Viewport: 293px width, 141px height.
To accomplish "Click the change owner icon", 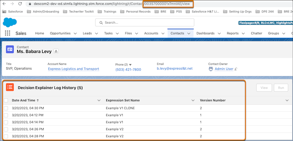I will pos(236,69).
